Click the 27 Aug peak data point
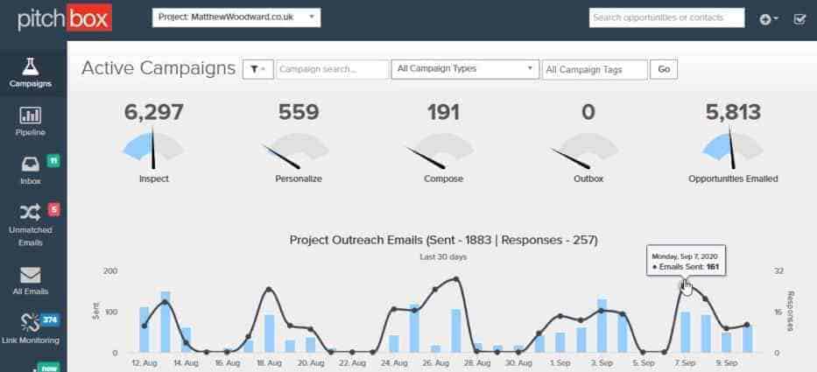Viewport: 817px width, 372px height. [x=456, y=278]
